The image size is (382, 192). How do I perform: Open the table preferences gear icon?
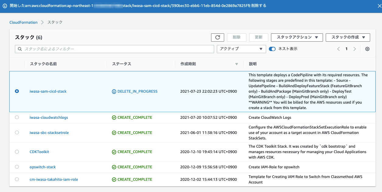coord(367,49)
